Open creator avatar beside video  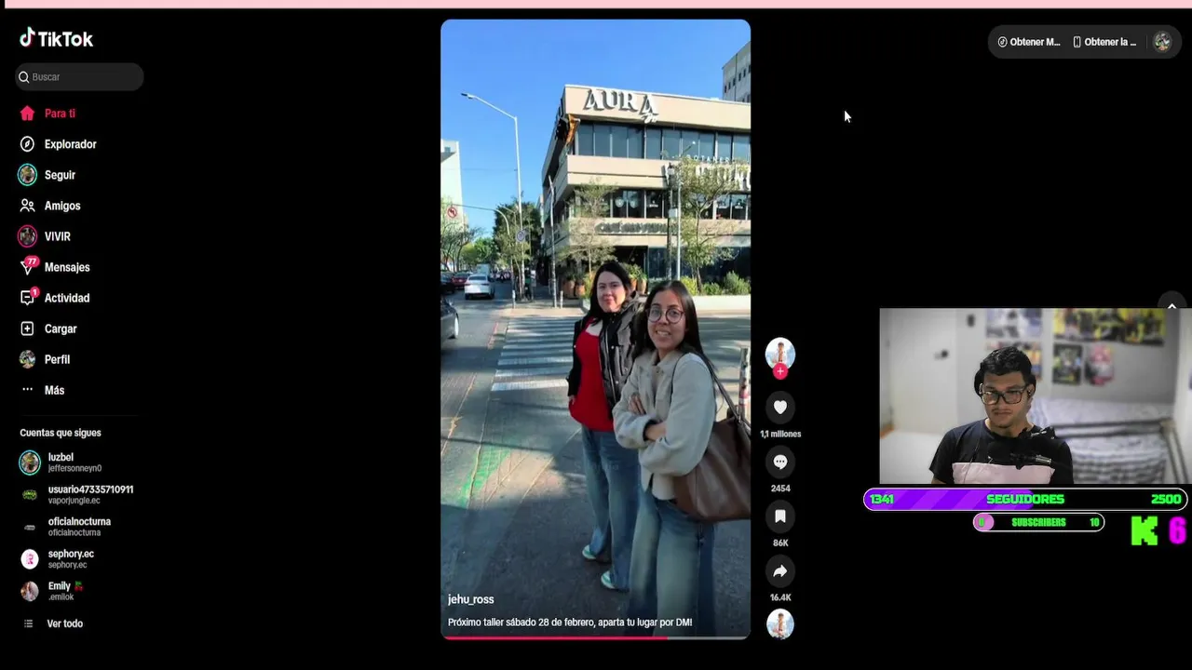pyautogui.click(x=780, y=353)
